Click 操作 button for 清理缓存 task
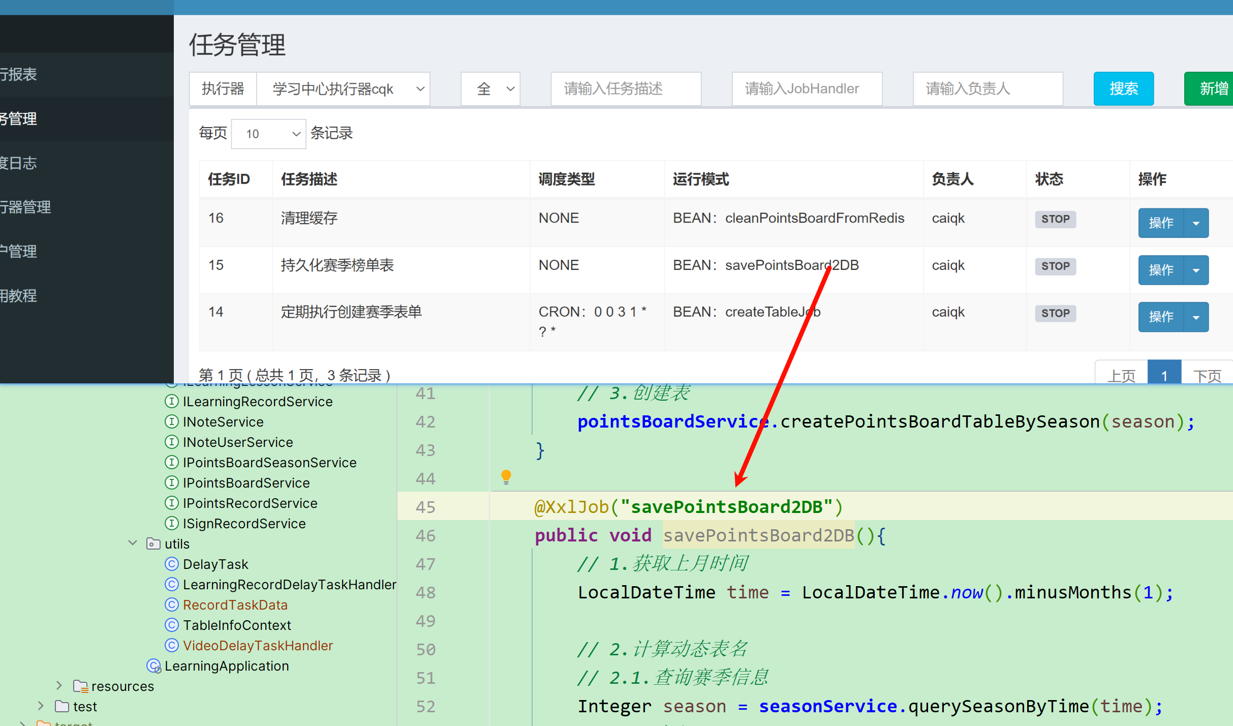The width and height of the screenshot is (1233, 726). 1161,223
